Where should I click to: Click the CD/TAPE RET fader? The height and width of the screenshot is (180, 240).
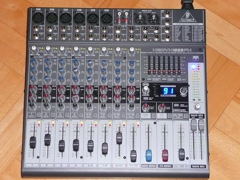tap(181, 154)
